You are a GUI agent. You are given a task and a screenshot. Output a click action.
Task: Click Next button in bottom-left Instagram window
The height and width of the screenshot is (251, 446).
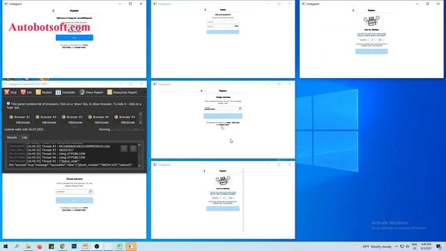click(x=75, y=200)
